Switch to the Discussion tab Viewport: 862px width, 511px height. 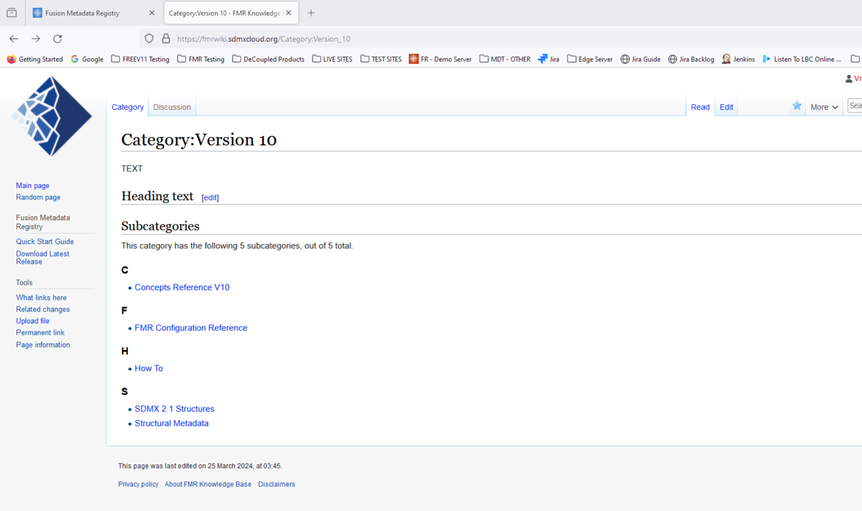tap(172, 107)
